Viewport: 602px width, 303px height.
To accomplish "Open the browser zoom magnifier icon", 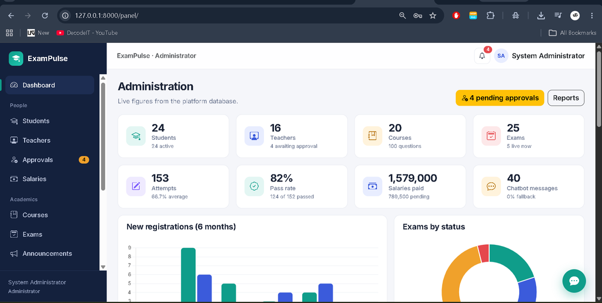I will (x=402, y=16).
